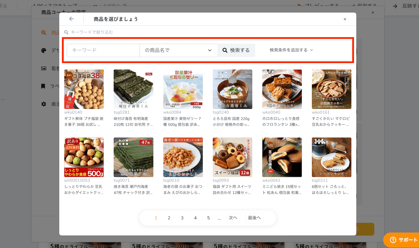
Task: Click the ミニどら焼き 15個セット product name
Action: point(281,190)
